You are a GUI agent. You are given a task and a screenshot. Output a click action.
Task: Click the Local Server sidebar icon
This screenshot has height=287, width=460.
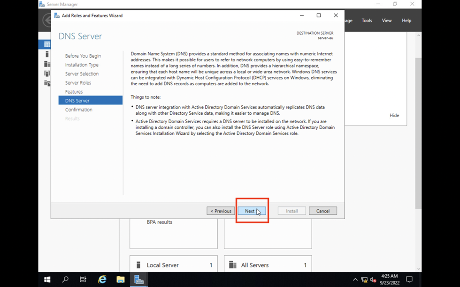point(47,54)
